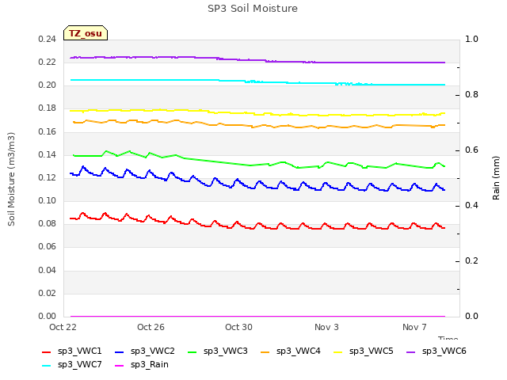
Task: Click the TZ_osu annotation label
Action: (x=86, y=33)
